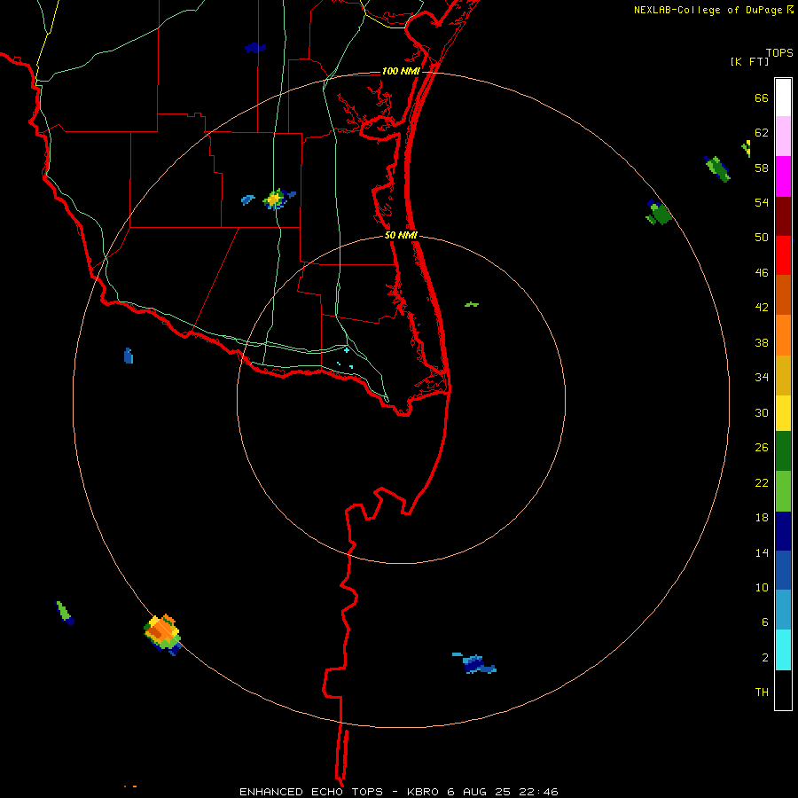
Task: Click the navy 14-18 kft legend swatch
Action: click(783, 531)
